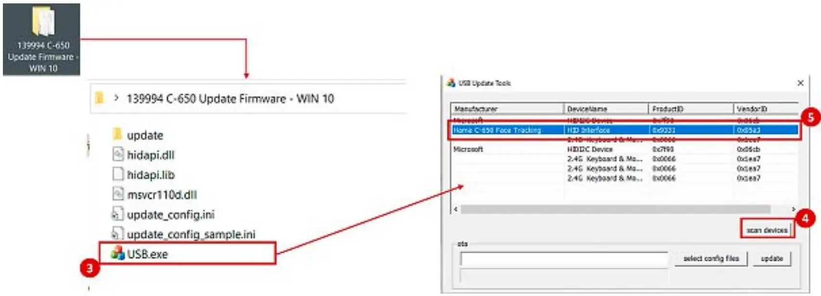This screenshot has height=296, width=821.
Task: Click the USB.exe application icon
Action: coord(118,254)
